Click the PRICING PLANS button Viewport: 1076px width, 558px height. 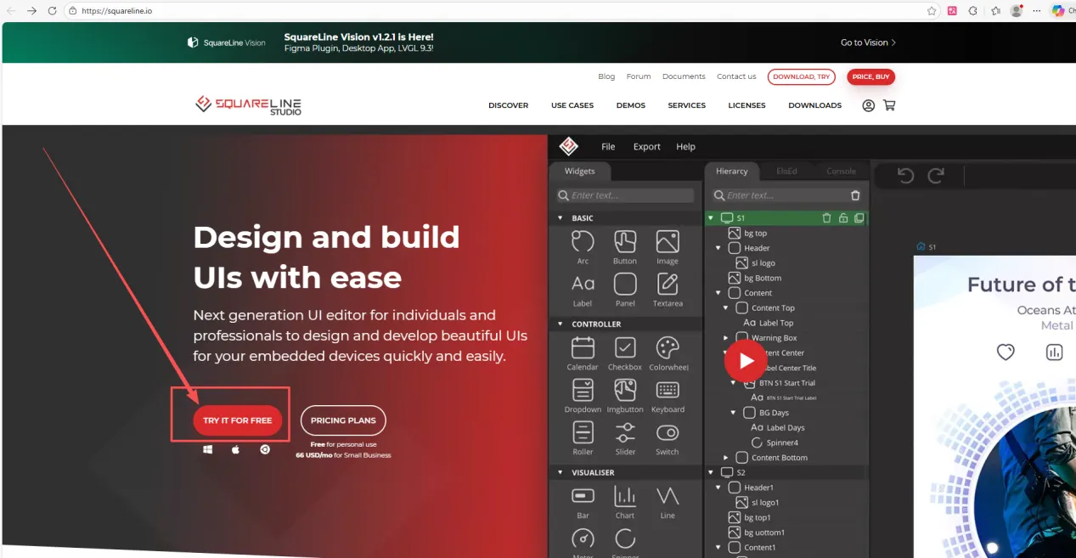coord(343,420)
